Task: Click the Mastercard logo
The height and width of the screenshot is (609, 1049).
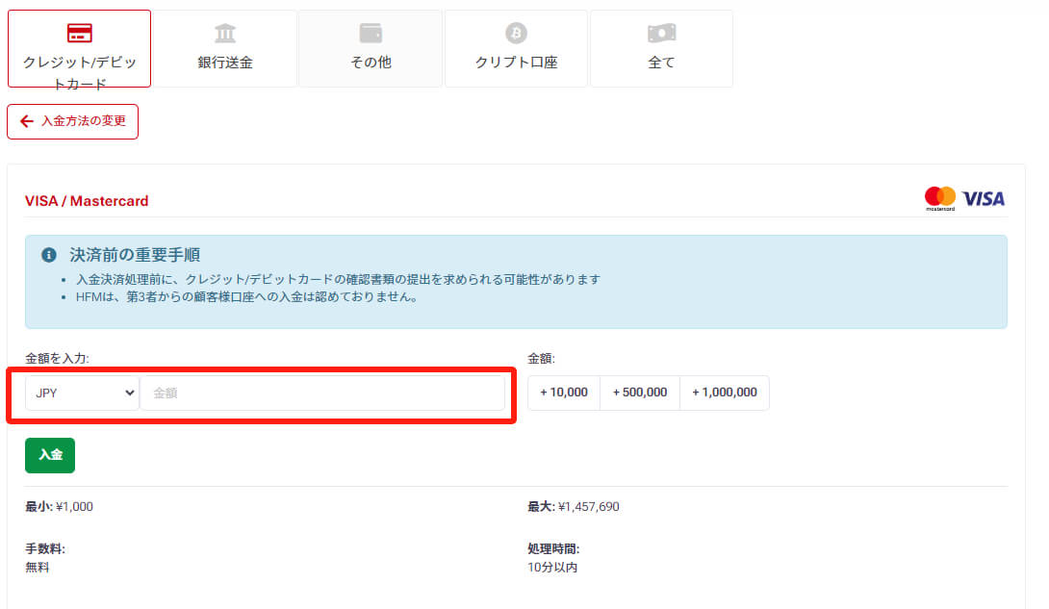Action: (939, 198)
